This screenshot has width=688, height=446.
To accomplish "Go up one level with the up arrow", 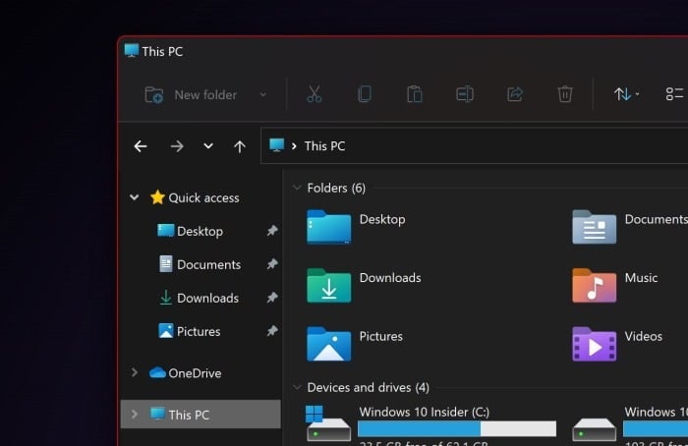I will [240, 146].
